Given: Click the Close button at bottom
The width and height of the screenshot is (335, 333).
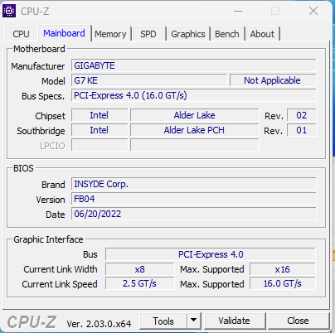Looking at the screenshot, I should [298, 321].
